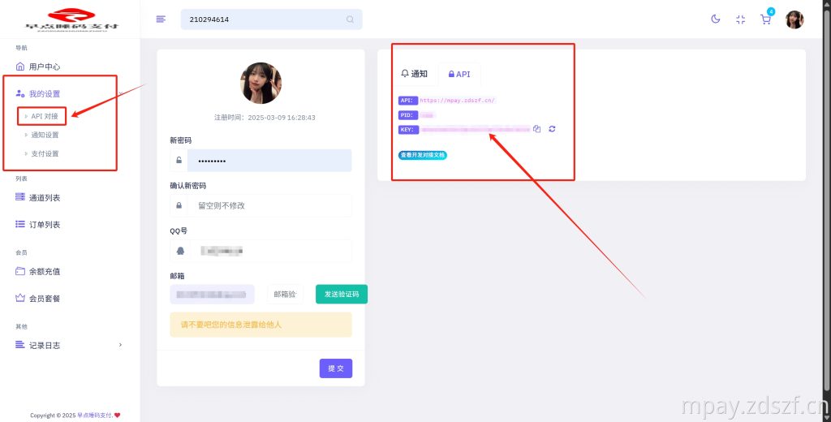The width and height of the screenshot is (831, 422).
Task: Switch to the 通知 tab
Action: (415, 74)
